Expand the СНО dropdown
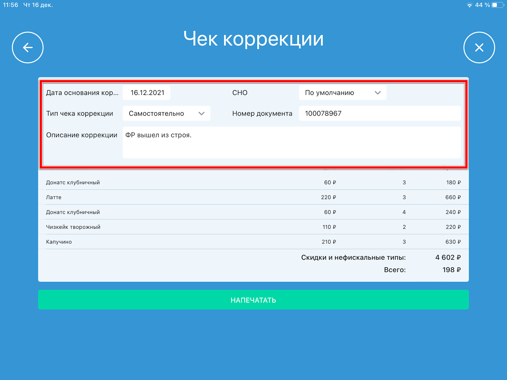 (x=342, y=93)
